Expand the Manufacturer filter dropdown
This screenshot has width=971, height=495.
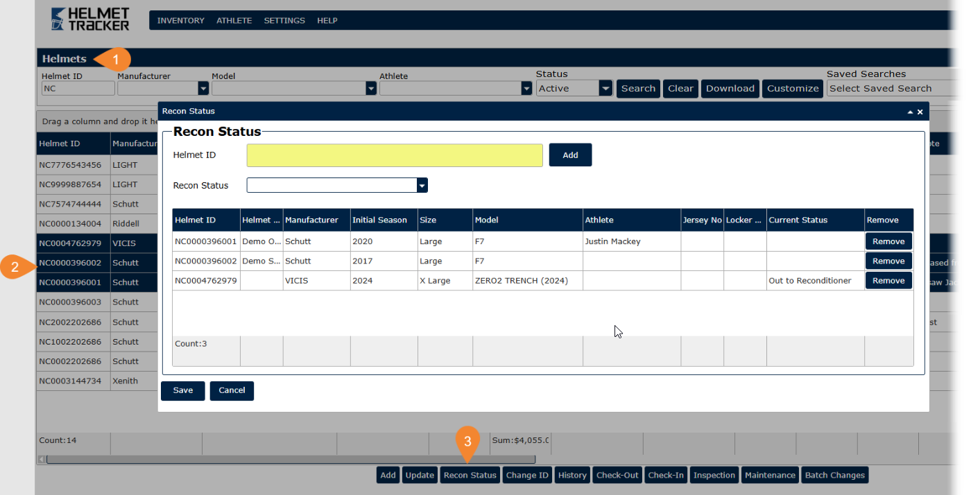(203, 89)
